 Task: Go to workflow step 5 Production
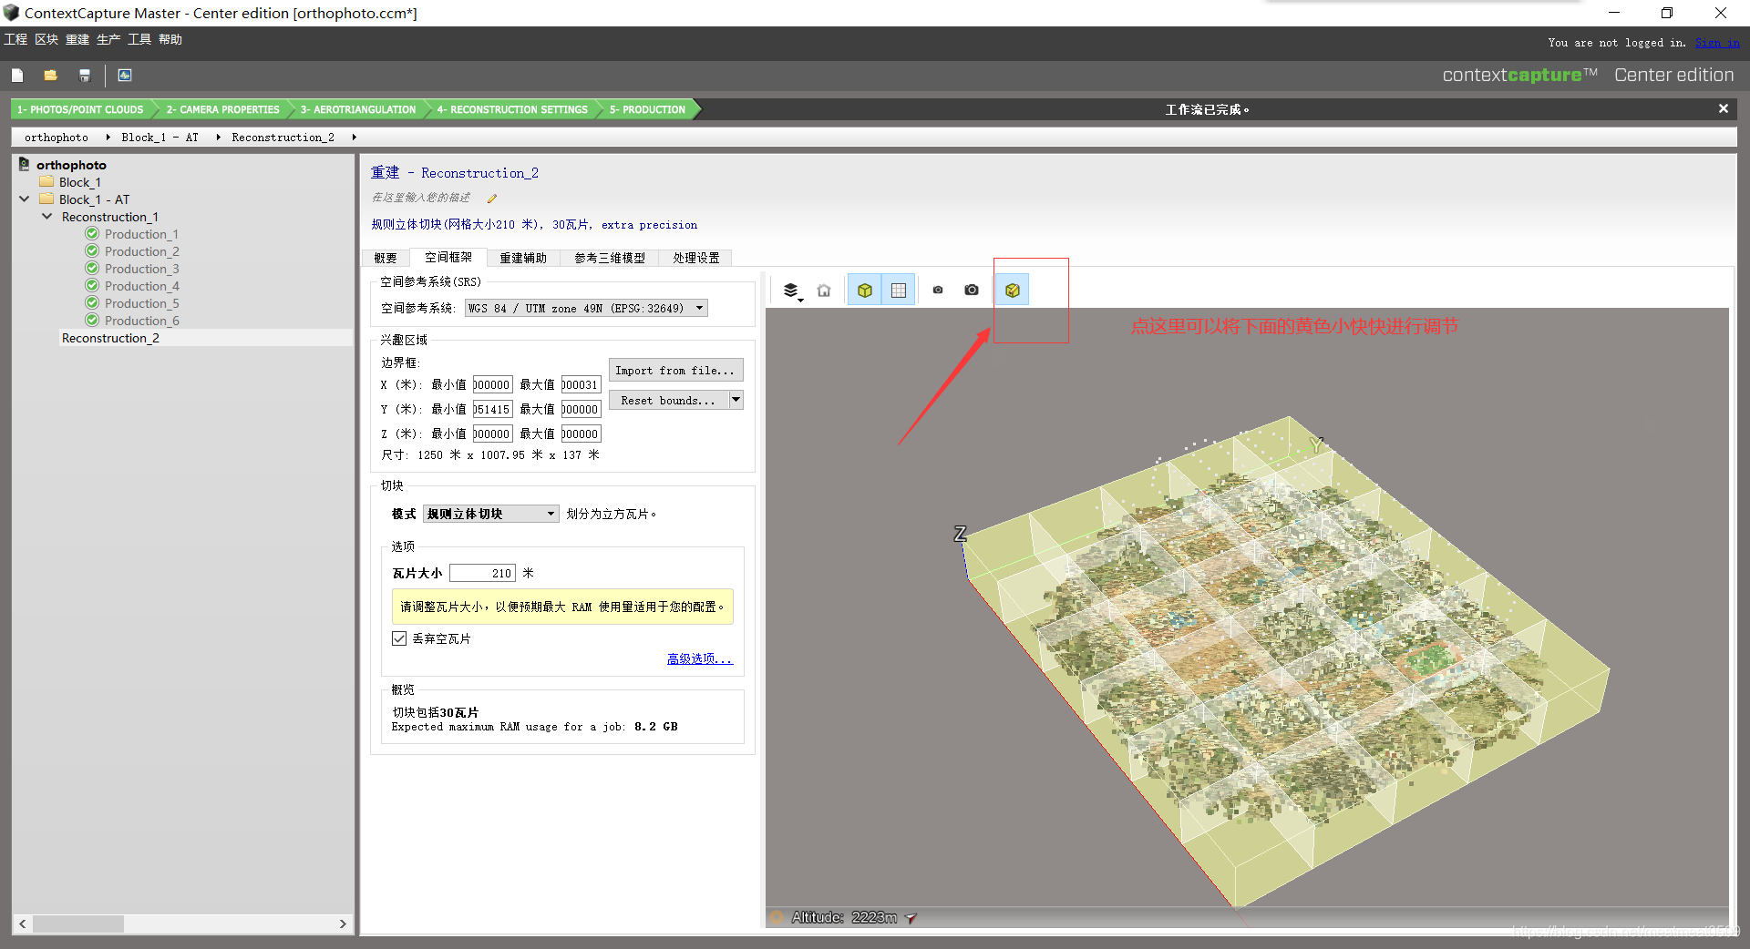647,109
